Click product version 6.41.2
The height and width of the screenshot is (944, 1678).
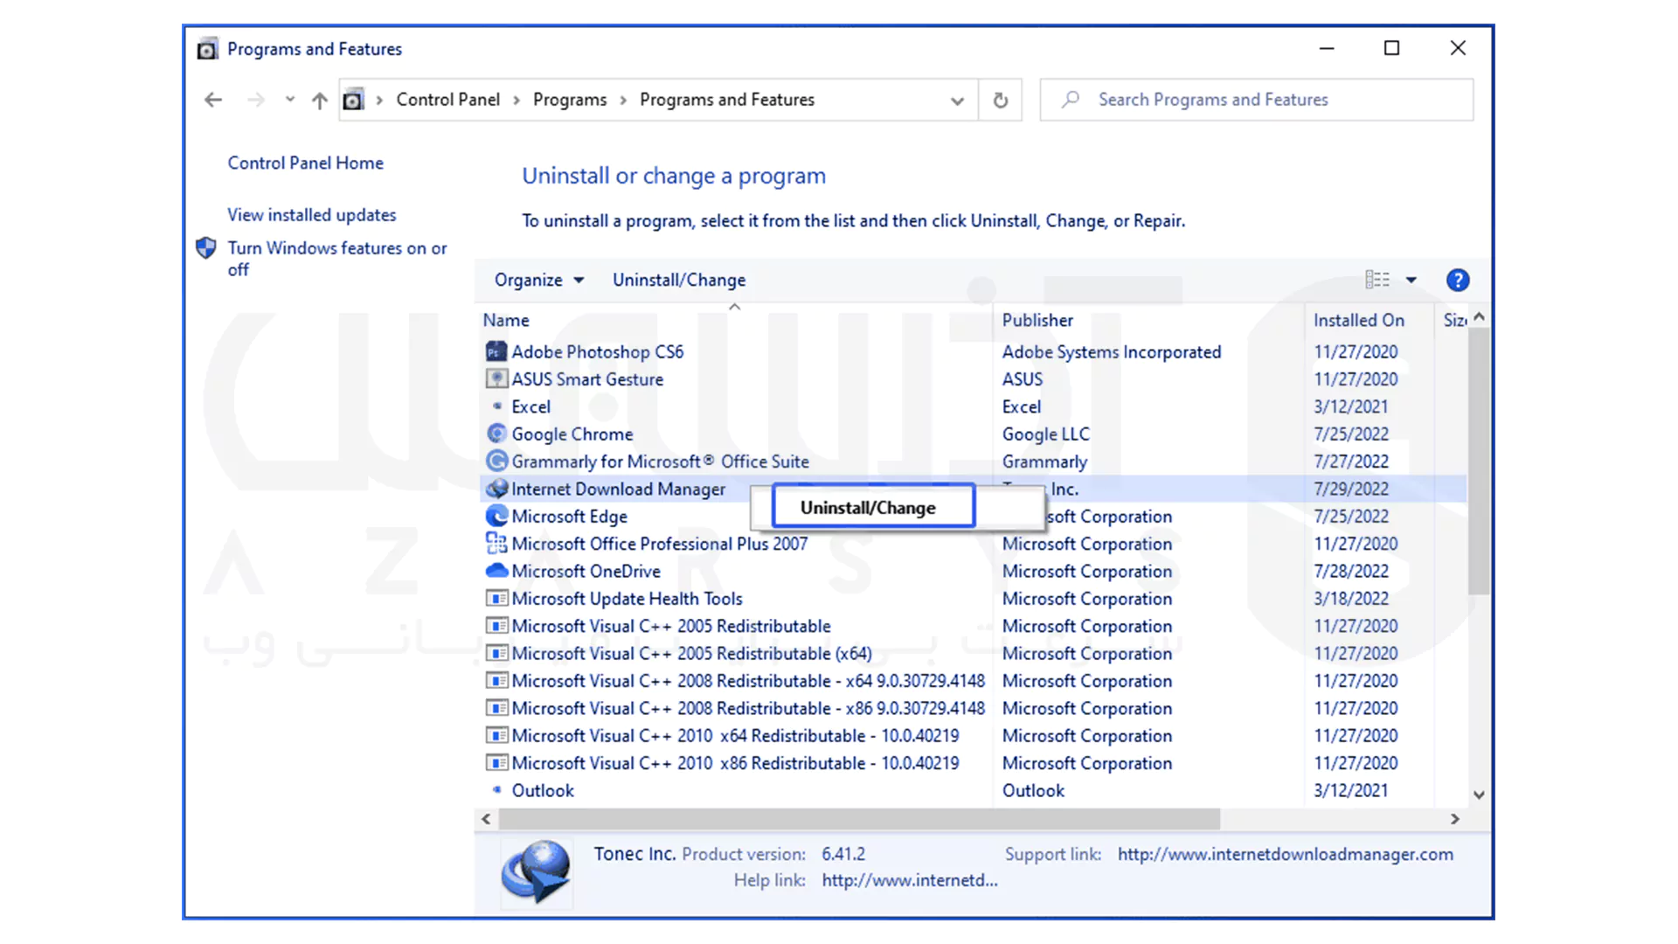(842, 854)
